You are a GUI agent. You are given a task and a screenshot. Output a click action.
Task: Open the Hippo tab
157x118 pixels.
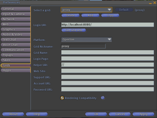click(16, 71)
